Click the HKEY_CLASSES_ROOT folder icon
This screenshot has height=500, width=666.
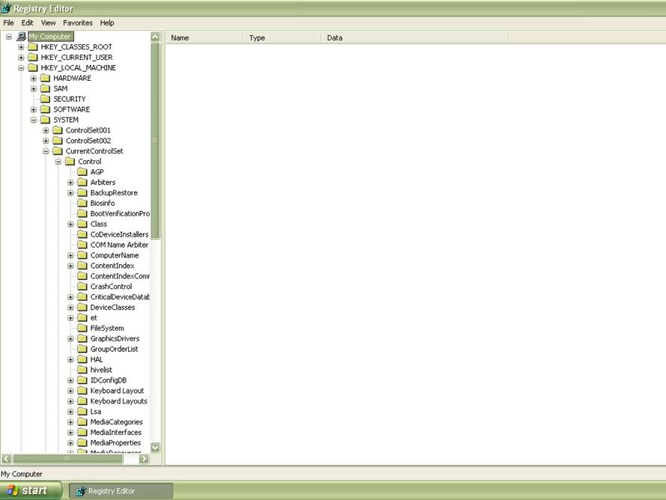tap(33, 46)
